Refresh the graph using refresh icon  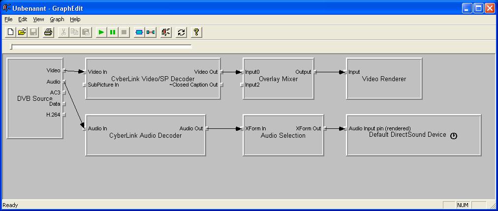click(182, 32)
